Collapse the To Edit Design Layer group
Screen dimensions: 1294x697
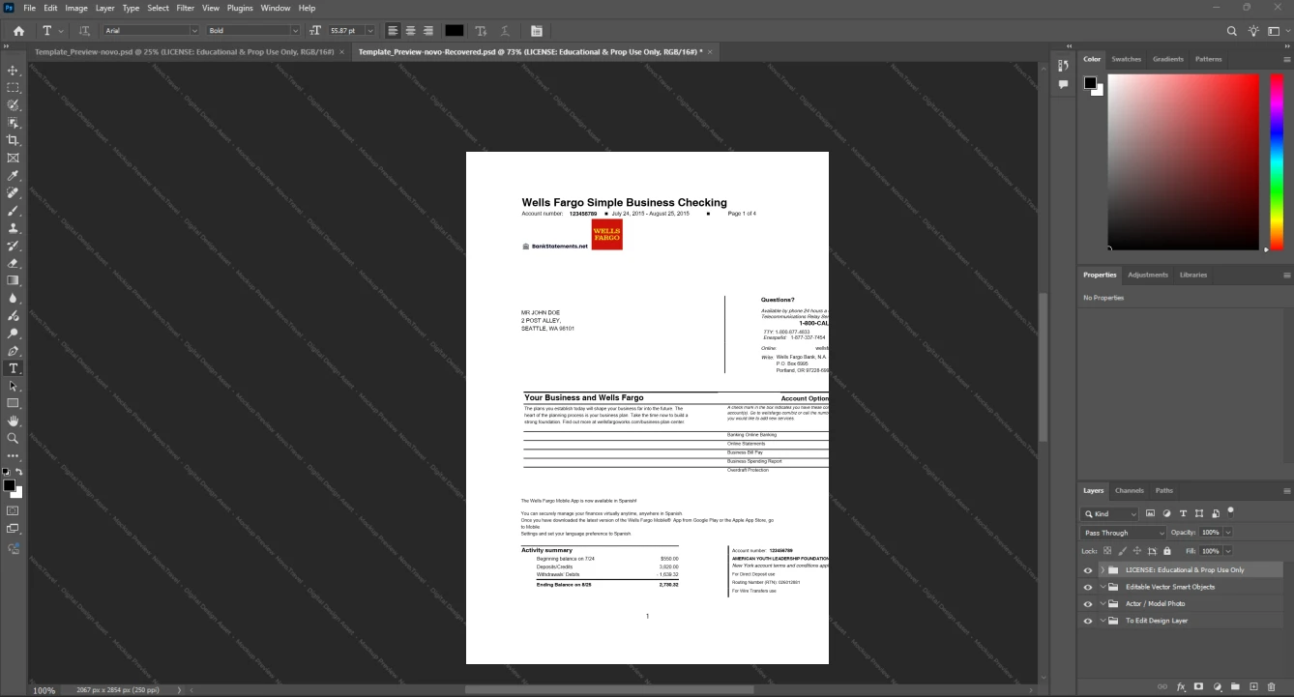click(x=1103, y=621)
